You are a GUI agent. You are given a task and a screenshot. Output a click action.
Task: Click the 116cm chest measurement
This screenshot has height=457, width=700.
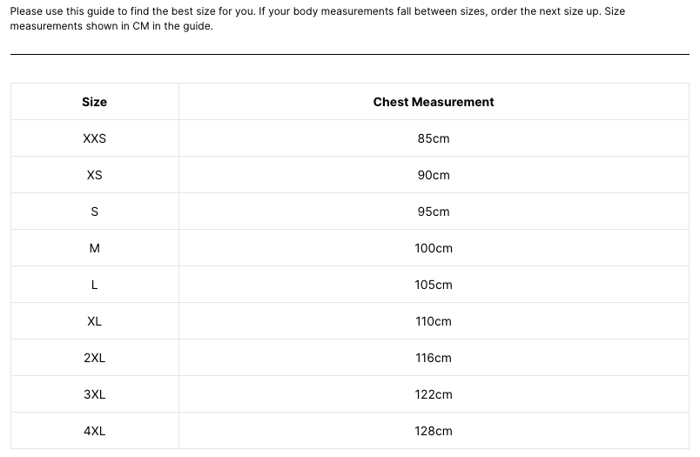tap(434, 358)
